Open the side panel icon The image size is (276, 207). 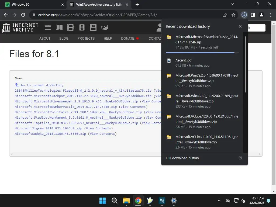pos(253,15)
